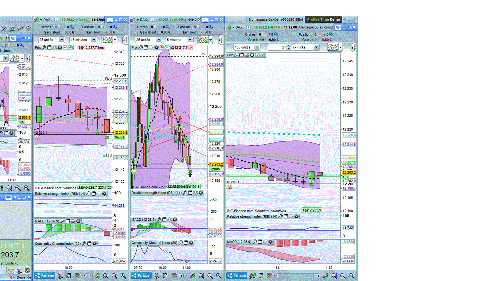
Task: Open RSI wrench settings in 15 minutes chart
Action: point(88,194)
